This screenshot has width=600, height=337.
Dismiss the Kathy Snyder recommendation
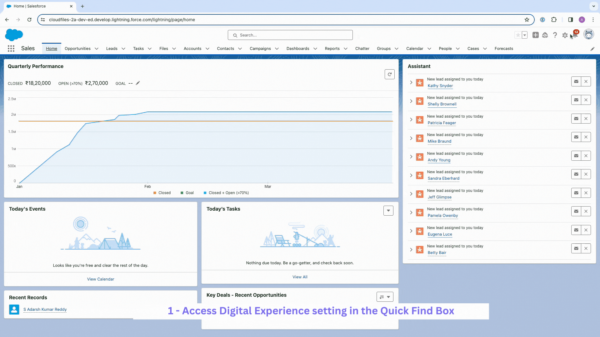586,81
